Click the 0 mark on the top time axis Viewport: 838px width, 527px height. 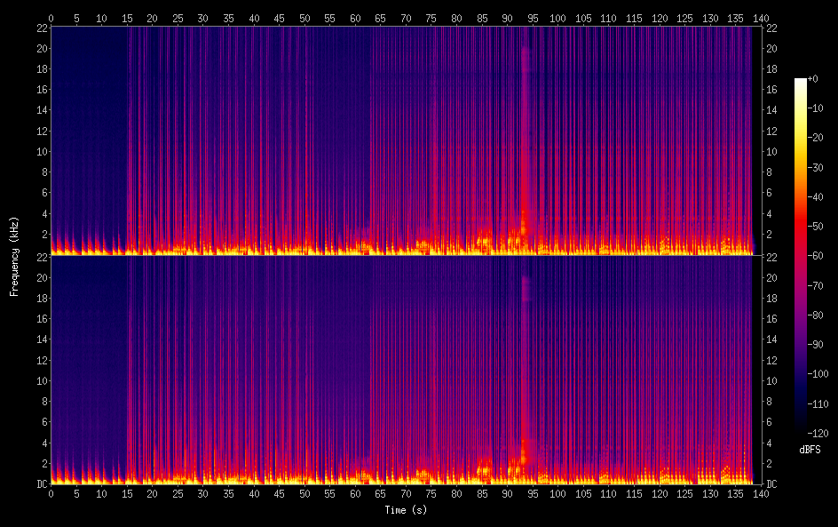(x=51, y=18)
